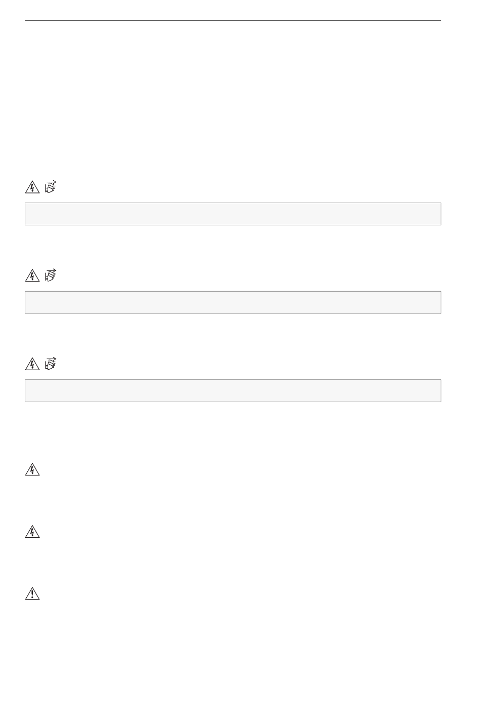Click inside the second gray note box
Screen dimensions: 481x711
(x=233, y=302)
